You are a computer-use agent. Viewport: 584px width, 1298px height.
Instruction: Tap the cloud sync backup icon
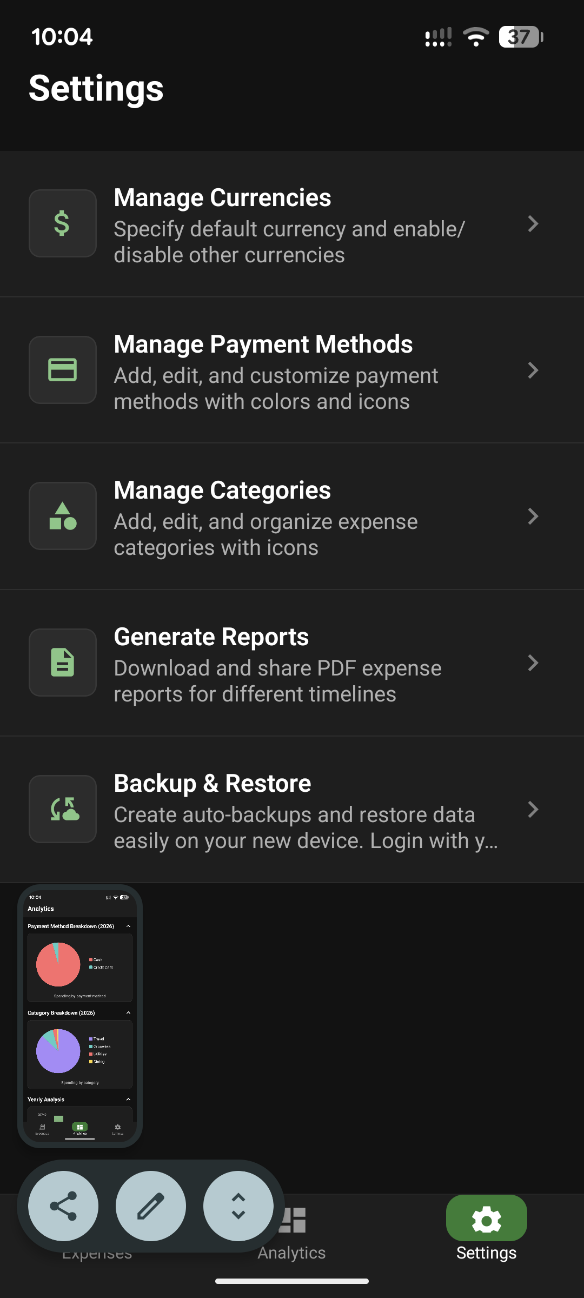coord(62,809)
